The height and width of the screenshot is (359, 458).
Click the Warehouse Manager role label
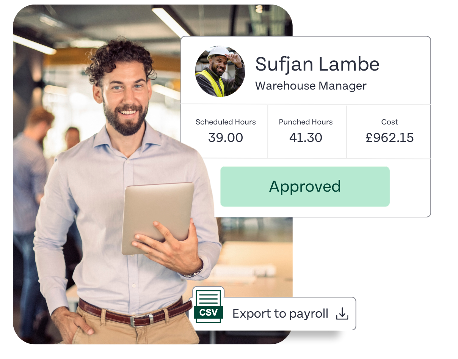(311, 86)
